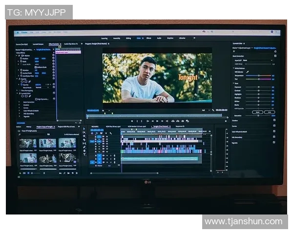This screenshot has height=234, width=293.
Task: Pick the WB Selector eyedropper
Action: coord(248,72)
